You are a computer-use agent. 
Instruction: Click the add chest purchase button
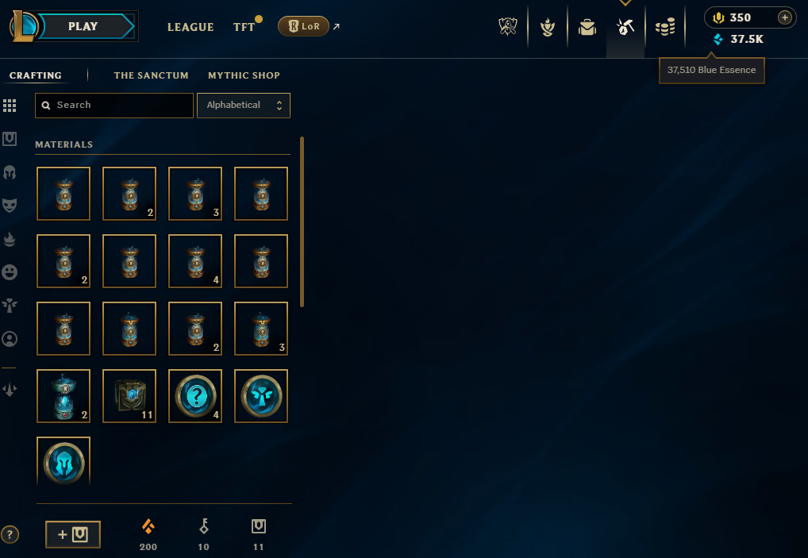coord(73,534)
